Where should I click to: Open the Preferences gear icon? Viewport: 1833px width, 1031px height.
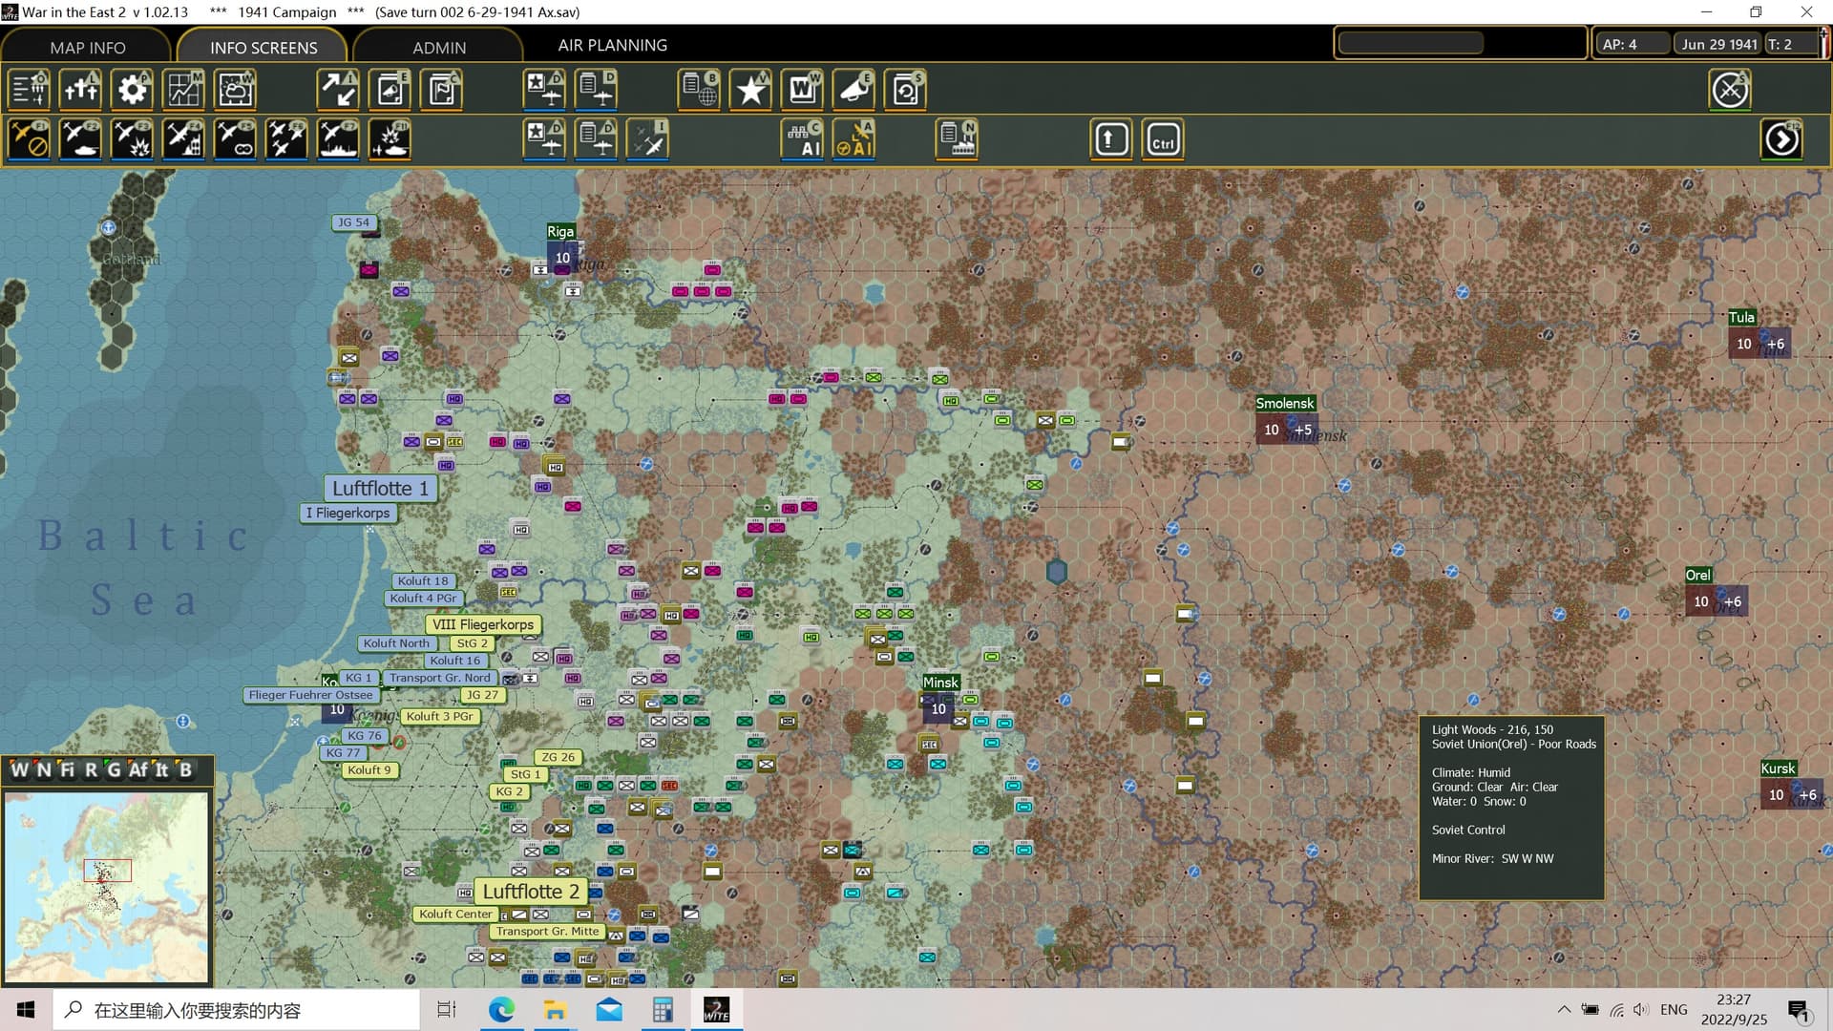click(132, 90)
